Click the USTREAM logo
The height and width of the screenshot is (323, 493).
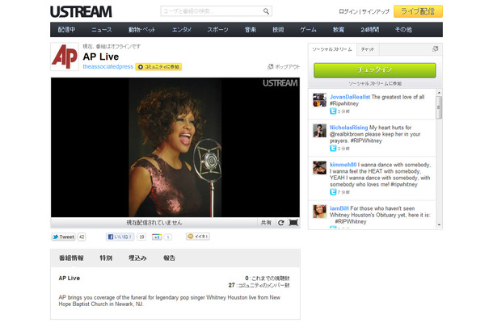click(x=81, y=12)
